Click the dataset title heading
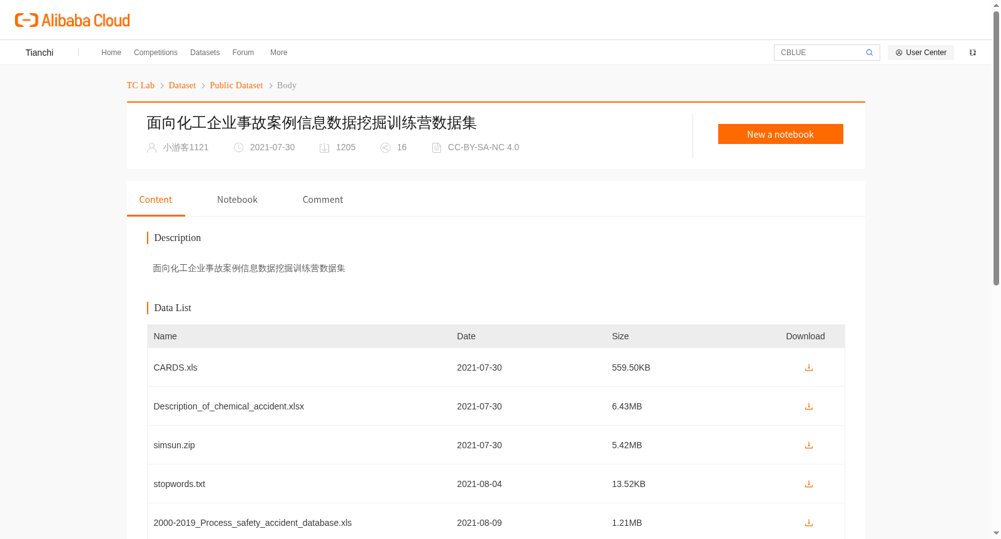 [312, 123]
